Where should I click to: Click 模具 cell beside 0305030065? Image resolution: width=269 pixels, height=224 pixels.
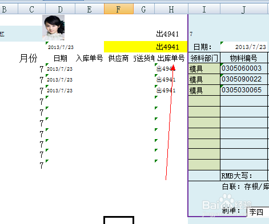click(204, 90)
